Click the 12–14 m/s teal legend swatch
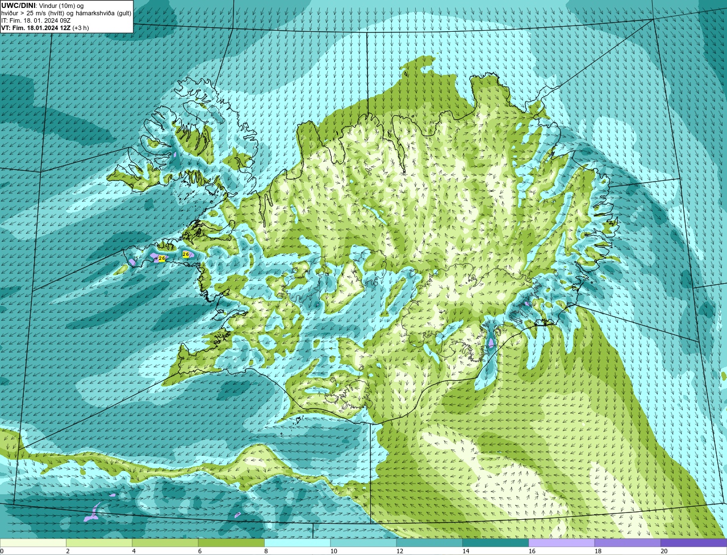The height and width of the screenshot is (555, 727). [x=429, y=543]
